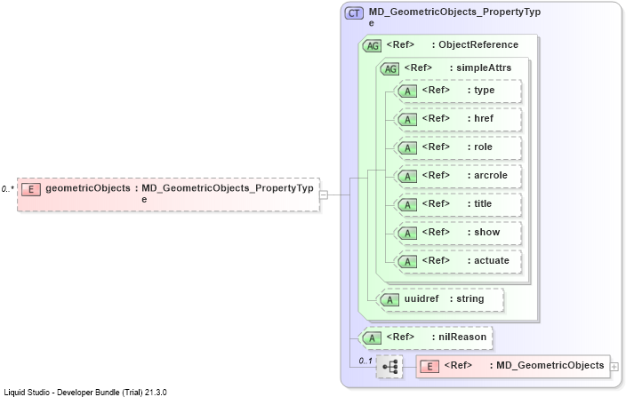The width and height of the screenshot is (626, 397).
Task: Select the ': type' attribute label
Action: pos(481,90)
